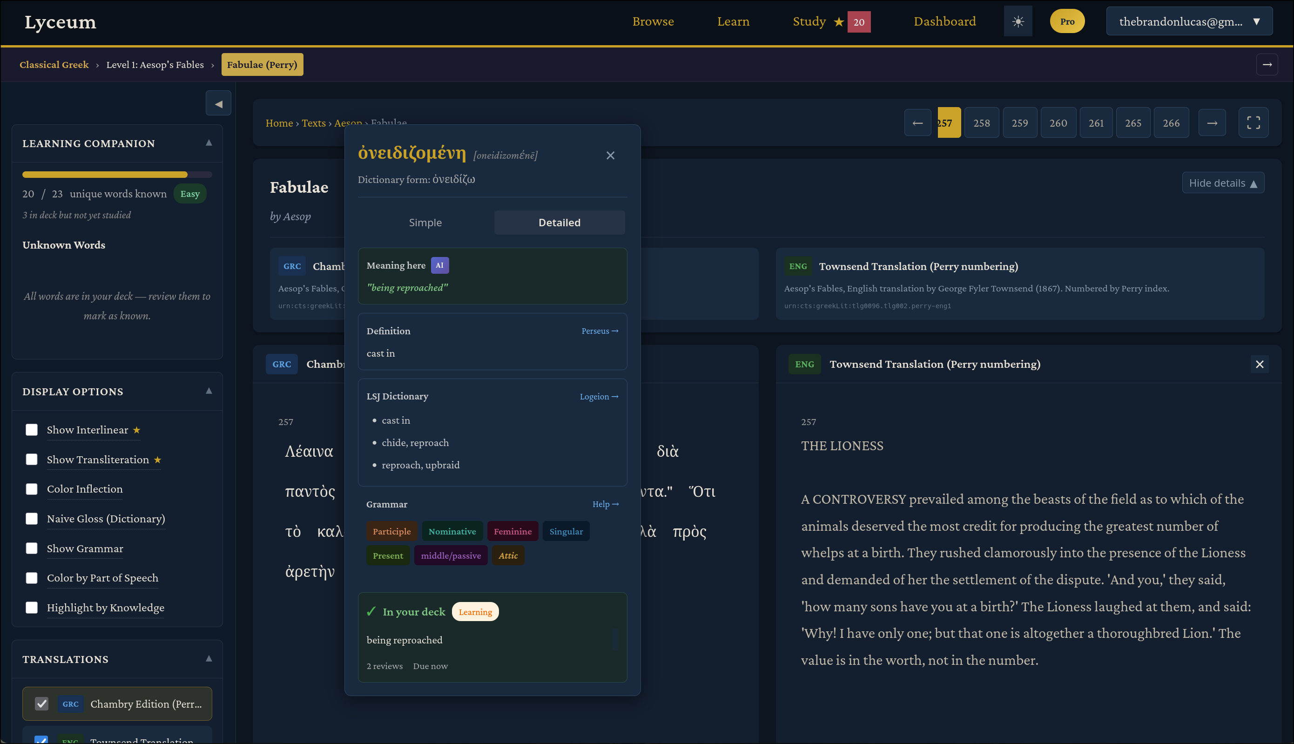1294x744 pixels.
Task: Open the Dashboard menu item
Action: [x=944, y=21]
